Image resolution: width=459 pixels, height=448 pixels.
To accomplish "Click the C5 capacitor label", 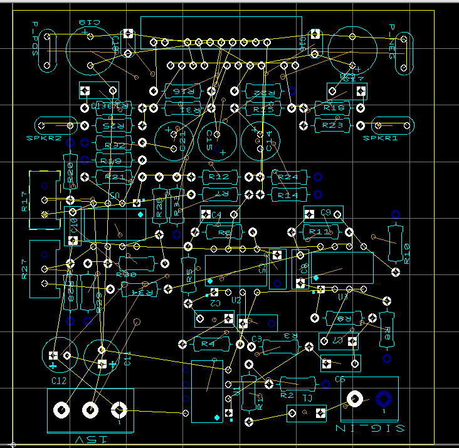I will [x=262, y=268].
